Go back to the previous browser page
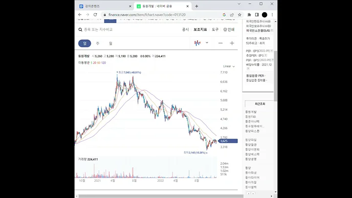This screenshot has height=198, width=352. (80, 15)
